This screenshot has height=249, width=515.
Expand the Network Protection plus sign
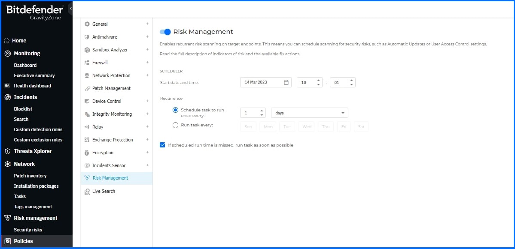pos(147,75)
